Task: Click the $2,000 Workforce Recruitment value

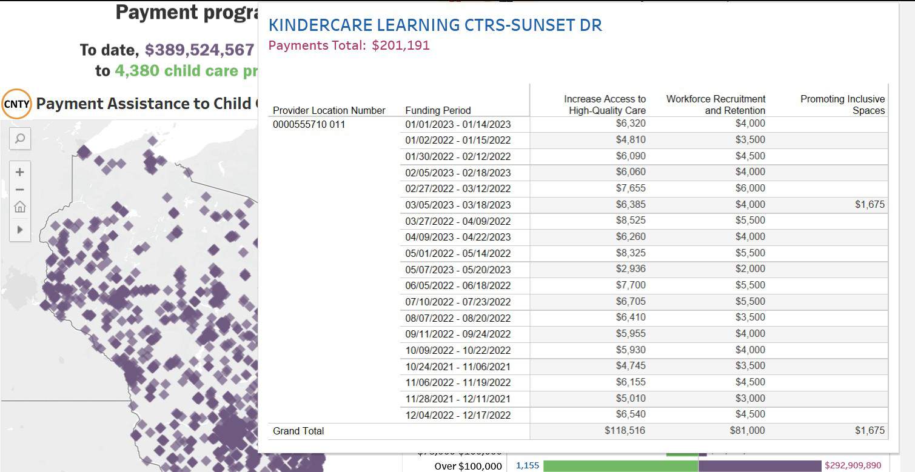Action: coord(750,268)
